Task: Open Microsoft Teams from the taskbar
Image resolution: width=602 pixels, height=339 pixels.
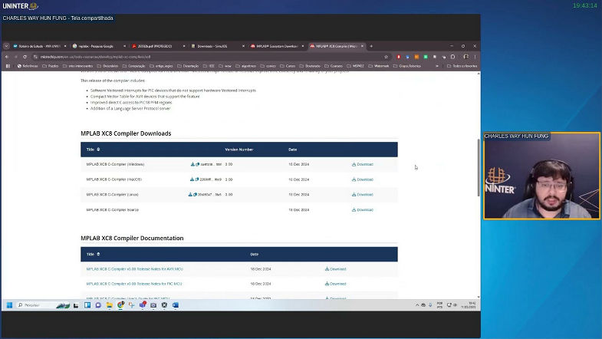Action: pyautogui.click(x=143, y=305)
